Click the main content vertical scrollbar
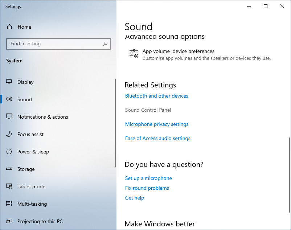 click(290, 175)
